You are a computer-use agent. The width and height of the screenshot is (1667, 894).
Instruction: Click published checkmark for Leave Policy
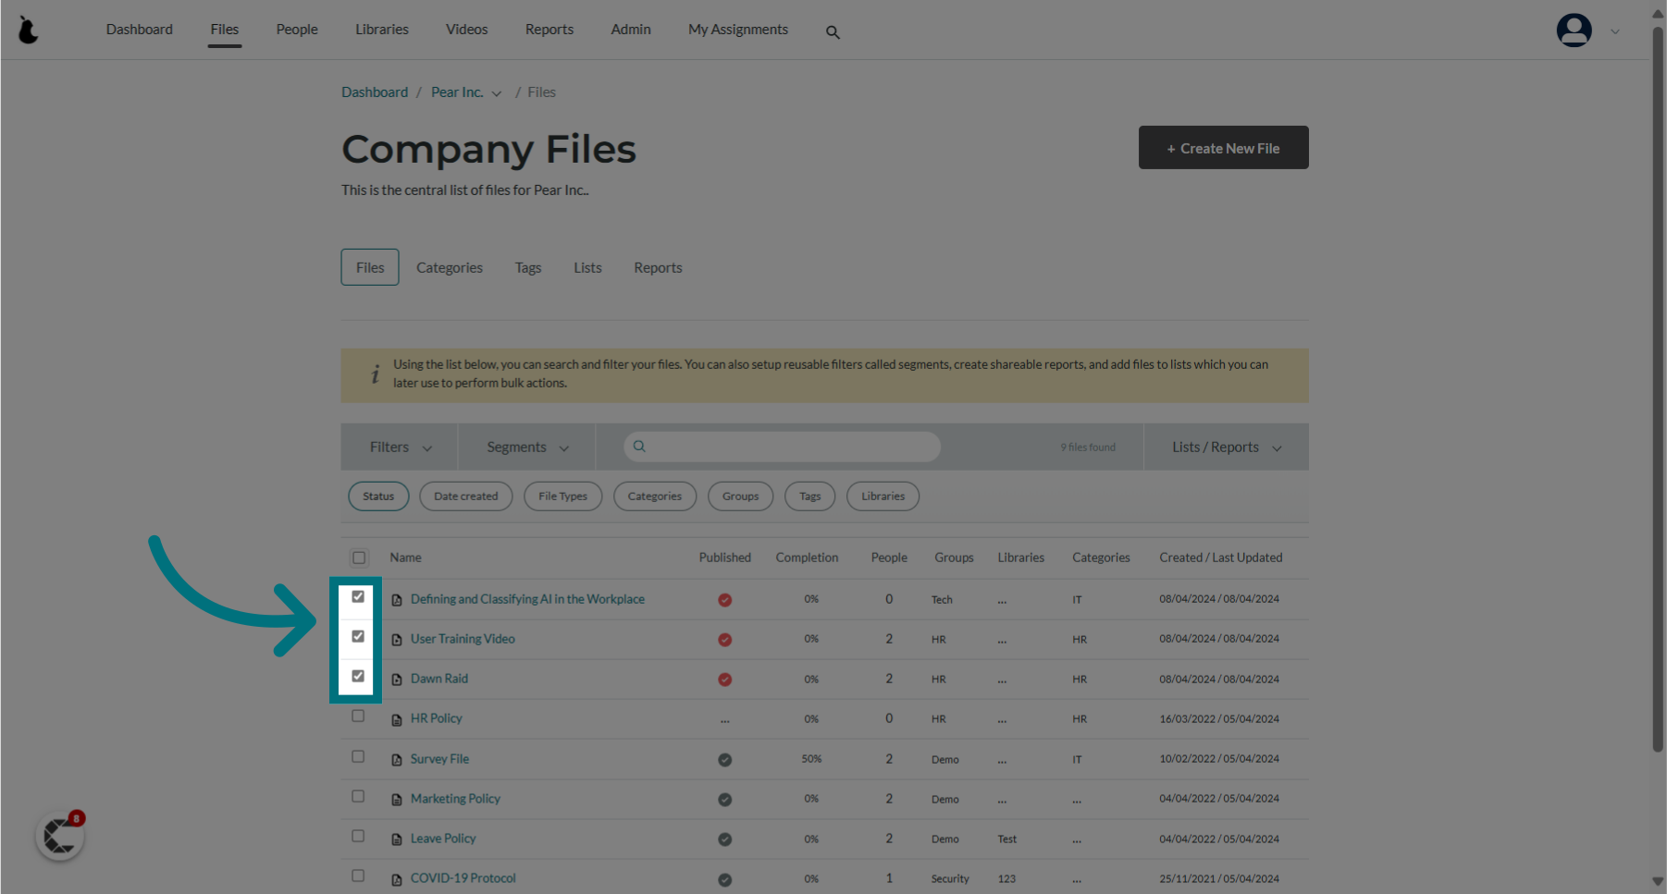(x=725, y=839)
